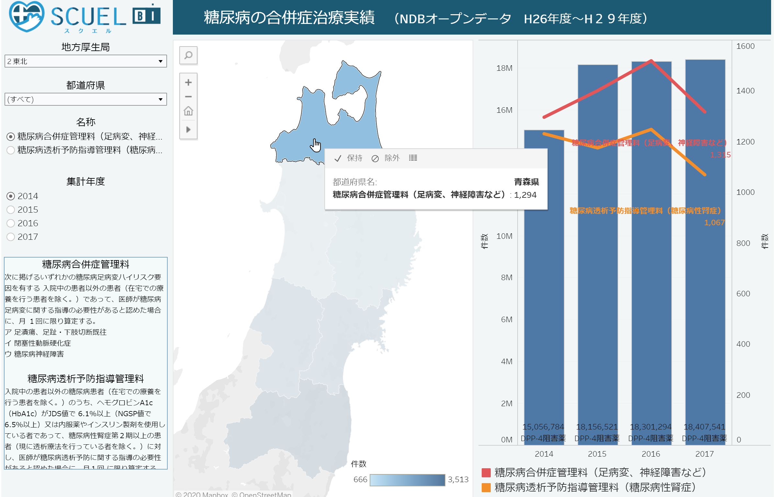Click red 糖尿病合併症管理料 legend swatch

486,473
